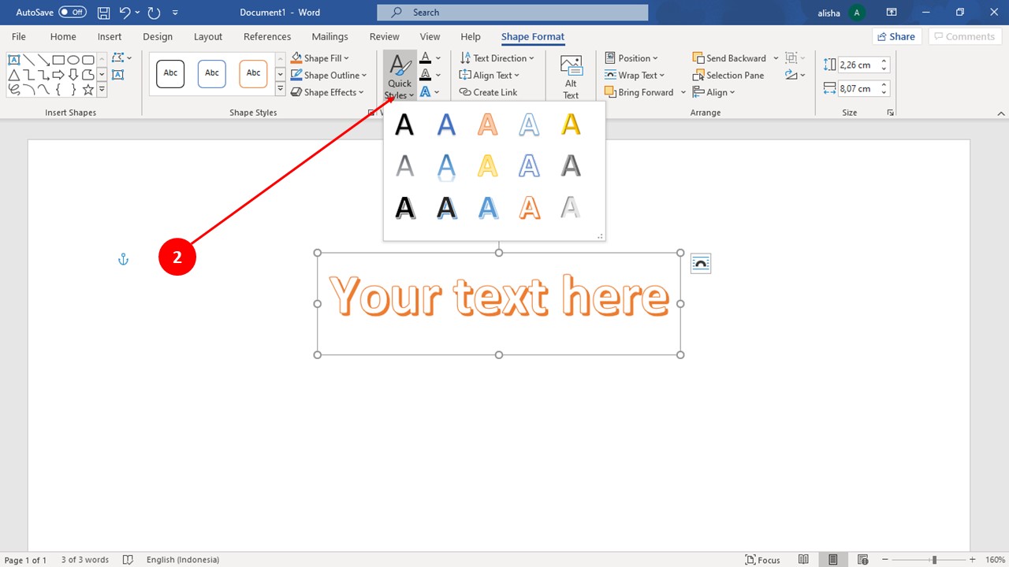
Task: Increase the shape height stepper
Action: [x=884, y=61]
